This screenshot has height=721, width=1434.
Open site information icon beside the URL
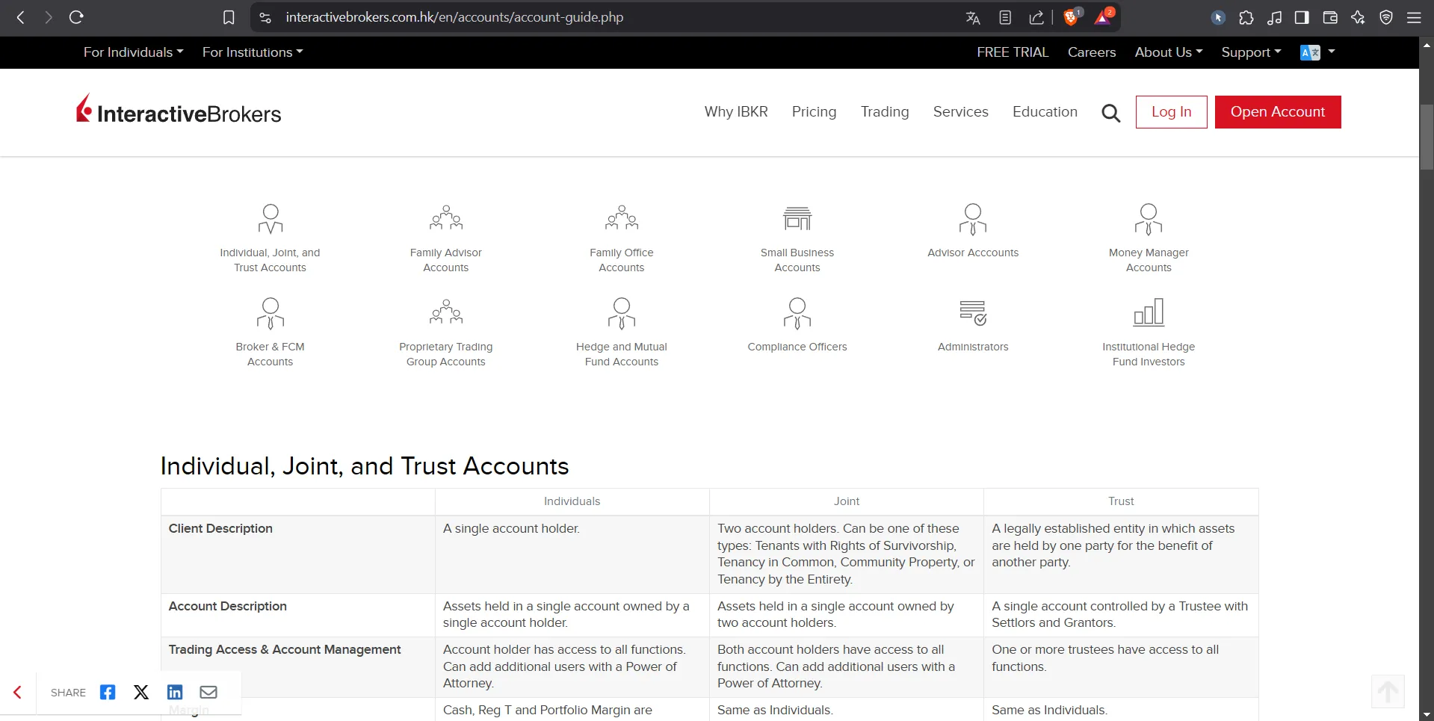(x=265, y=17)
